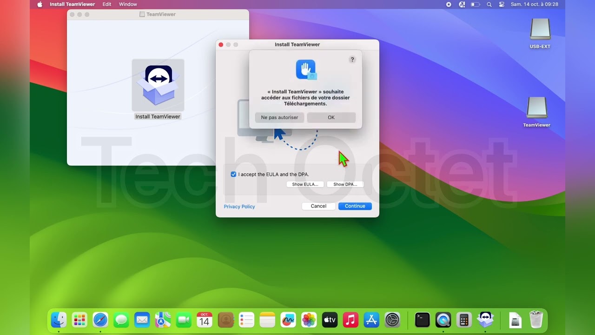The width and height of the screenshot is (595, 335).
Task: Open Contacts from the Dock
Action: pyautogui.click(x=225, y=320)
